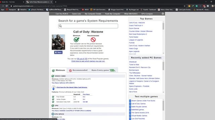The width and height of the screenshot is (215, 120).
Task: Select the Runs Every game 100% tab
Action: (x=103, y=70)
